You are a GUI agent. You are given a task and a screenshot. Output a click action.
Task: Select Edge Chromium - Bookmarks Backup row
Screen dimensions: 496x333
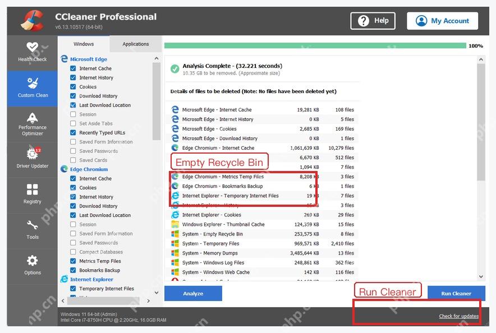263,186
